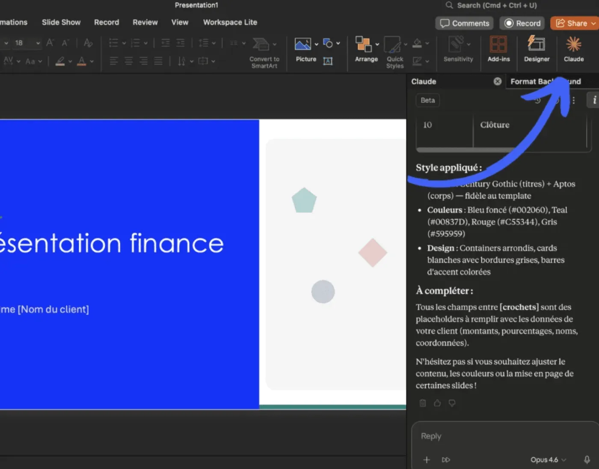Expand the Picture dropdown arrow
599x469 pixels.
pyautogui.click(x=317, y=44)
